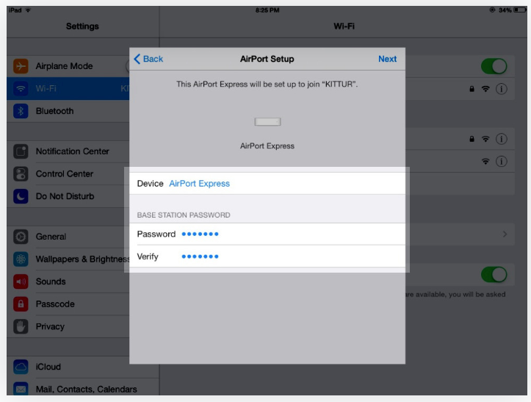Open info for the unlocked network
This screenshot has height=402, width=531.
point(501,162)
